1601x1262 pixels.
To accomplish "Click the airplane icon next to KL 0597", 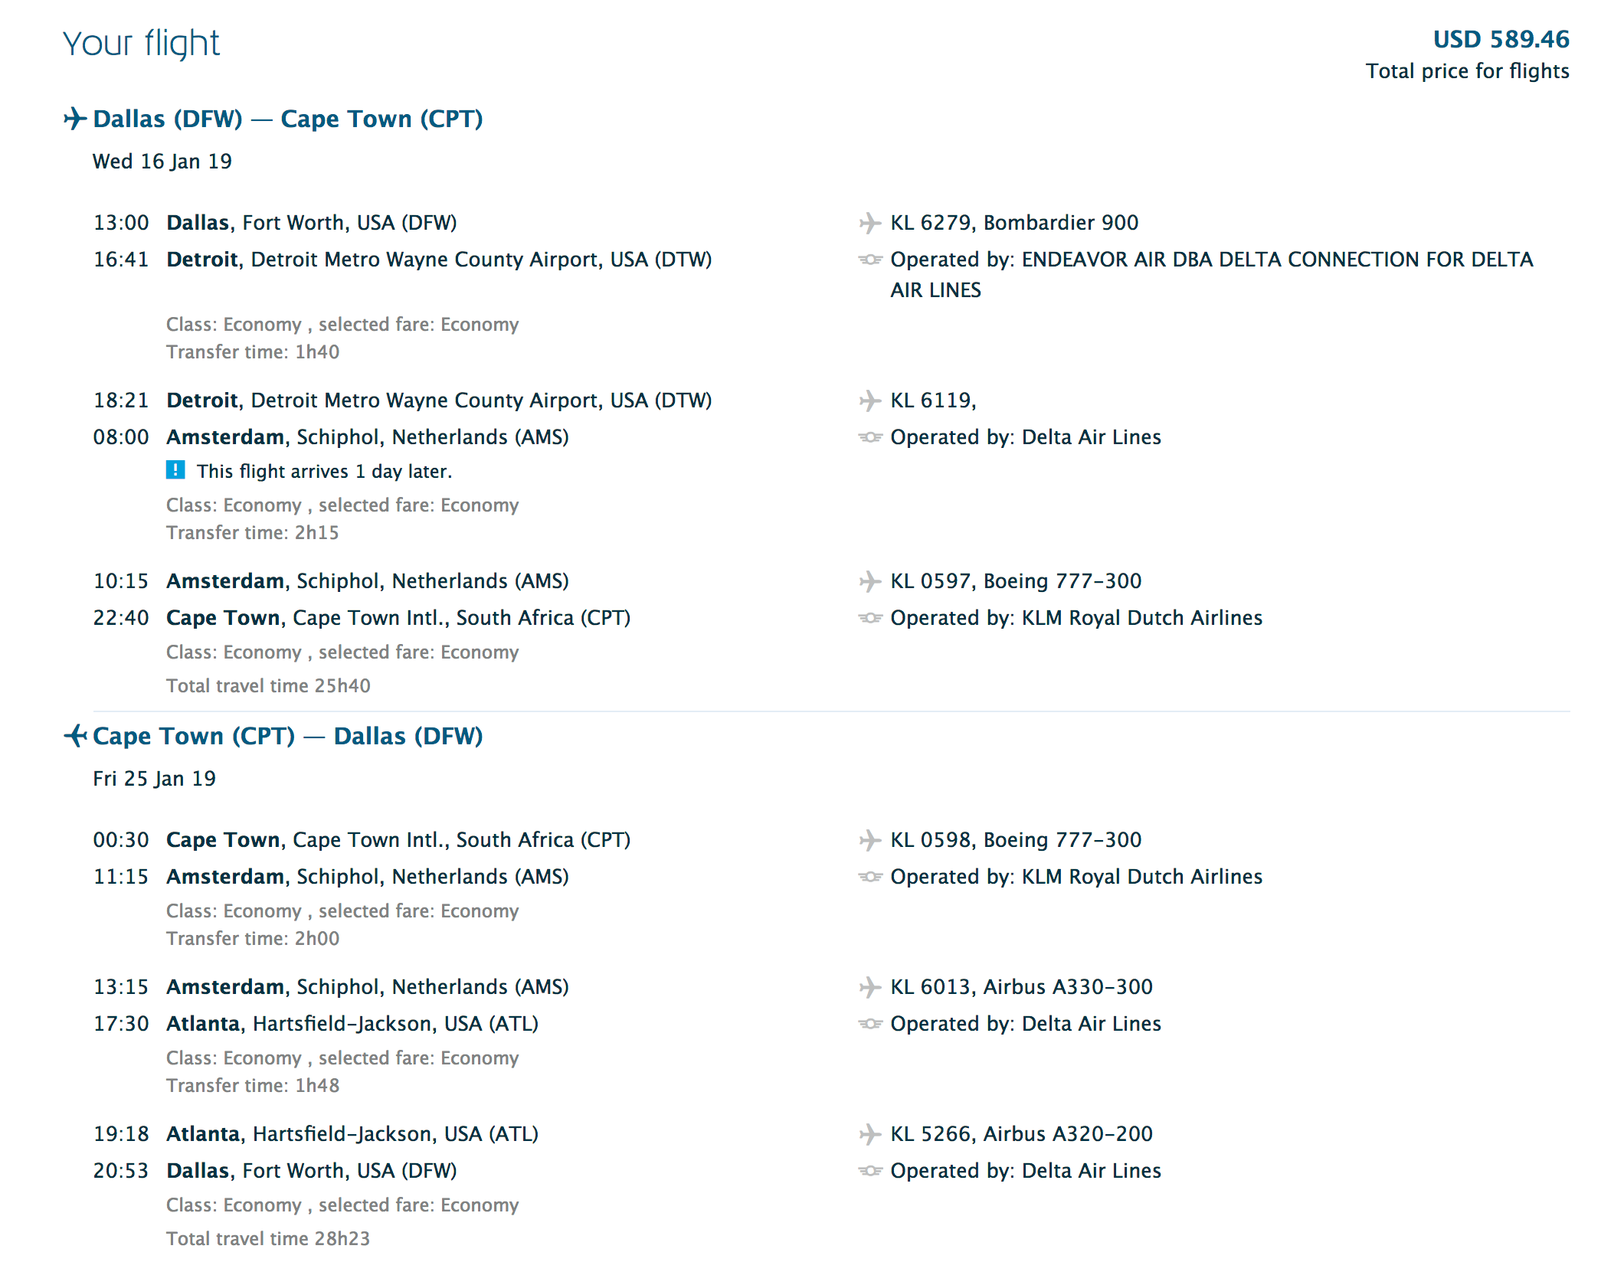I will 869,581.
